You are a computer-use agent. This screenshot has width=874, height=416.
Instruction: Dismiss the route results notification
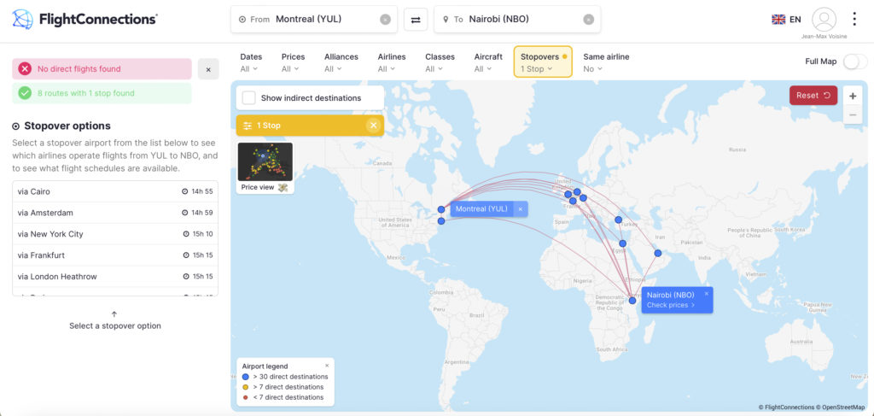click(x=209, y=69)
